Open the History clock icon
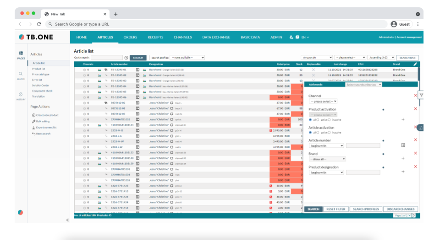Viewport: 440px width, 247px height. click(x=21, y=95)
